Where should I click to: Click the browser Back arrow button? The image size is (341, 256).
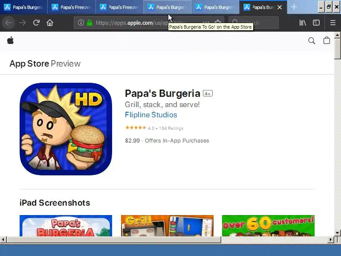tap(9, 23)
